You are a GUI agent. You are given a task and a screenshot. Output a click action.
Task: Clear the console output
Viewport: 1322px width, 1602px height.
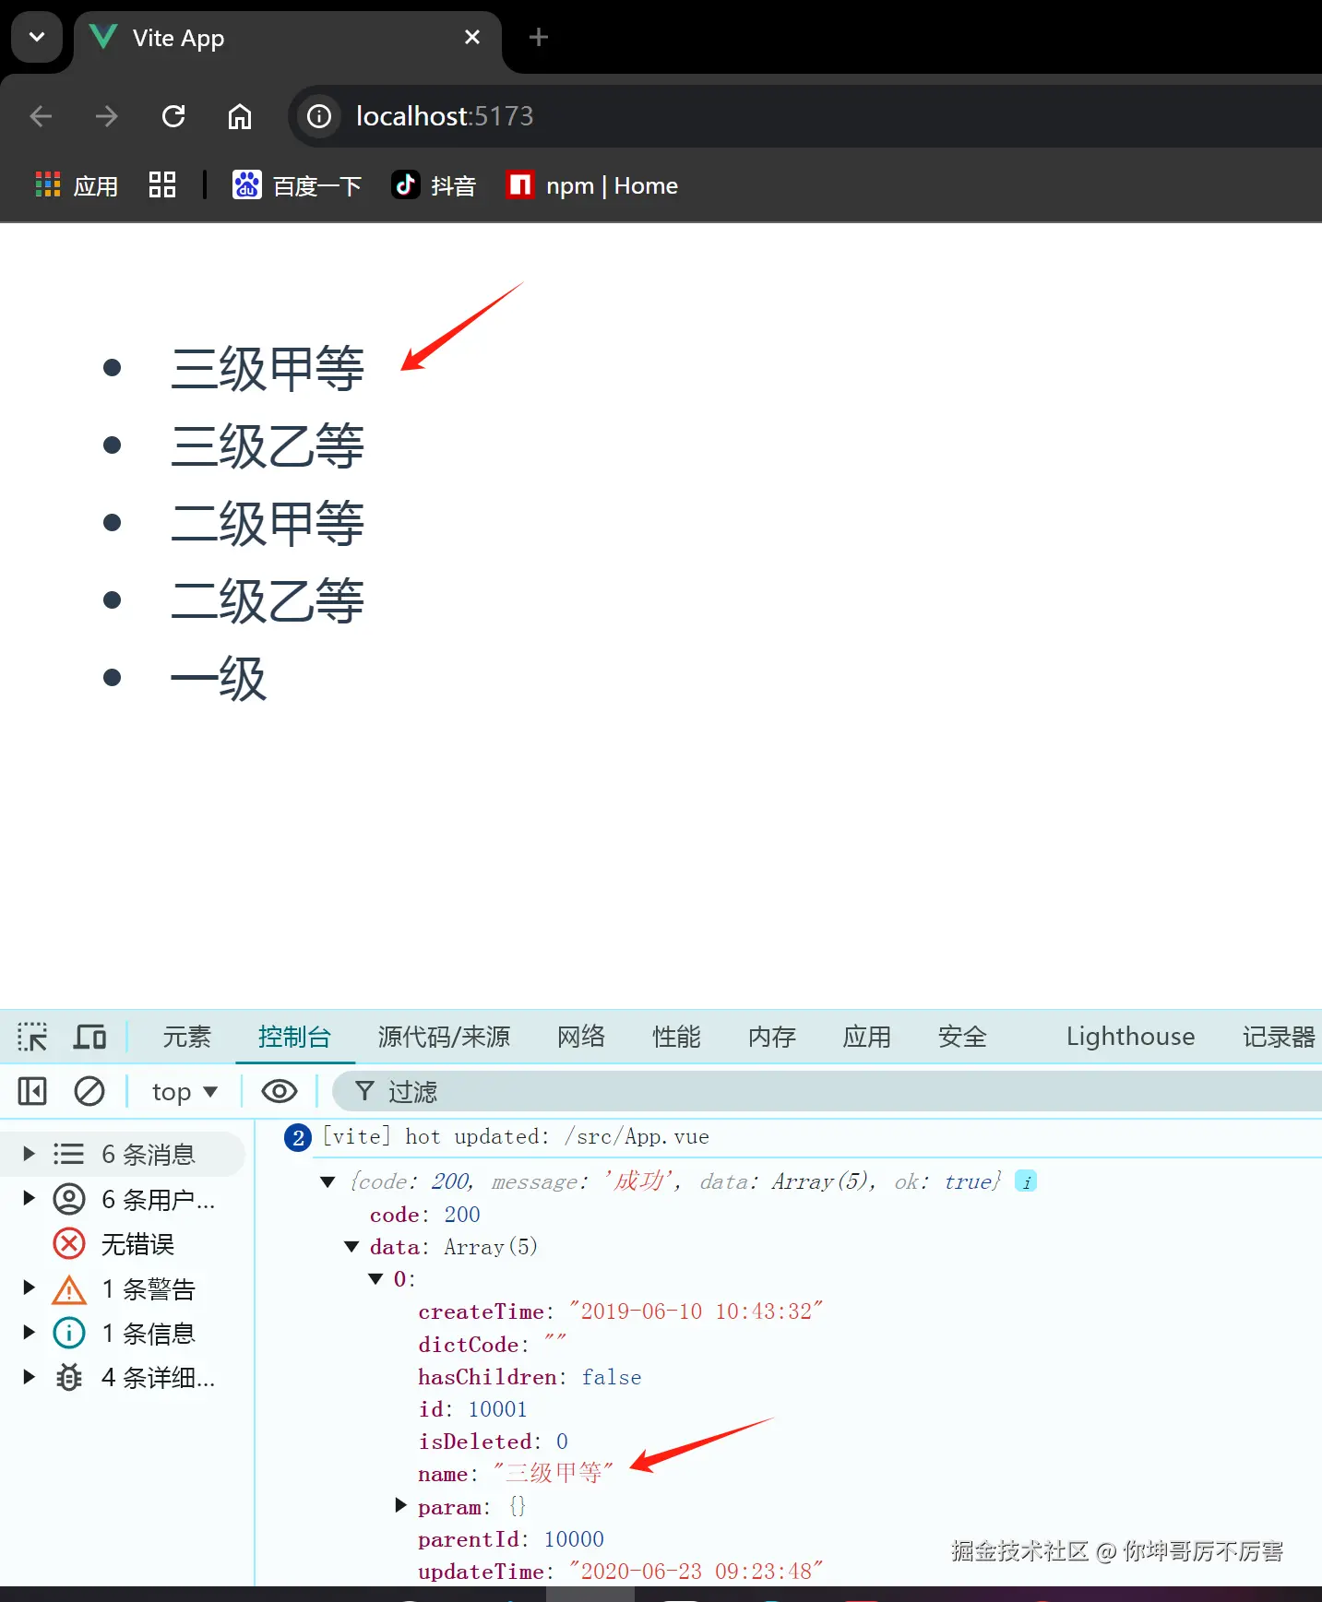pos(89,1092)
